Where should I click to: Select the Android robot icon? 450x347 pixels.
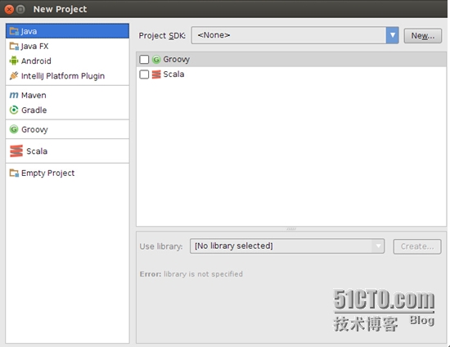[x=14, y=61]
